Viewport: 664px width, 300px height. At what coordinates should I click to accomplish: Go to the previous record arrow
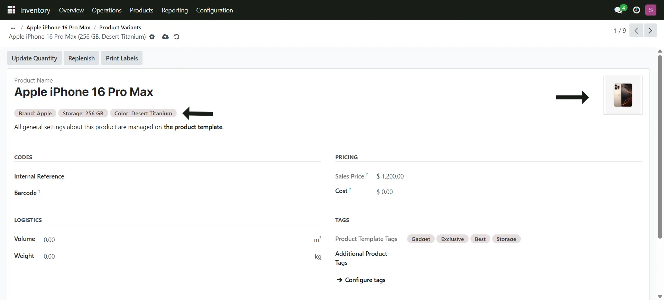[x=636, y=30]
